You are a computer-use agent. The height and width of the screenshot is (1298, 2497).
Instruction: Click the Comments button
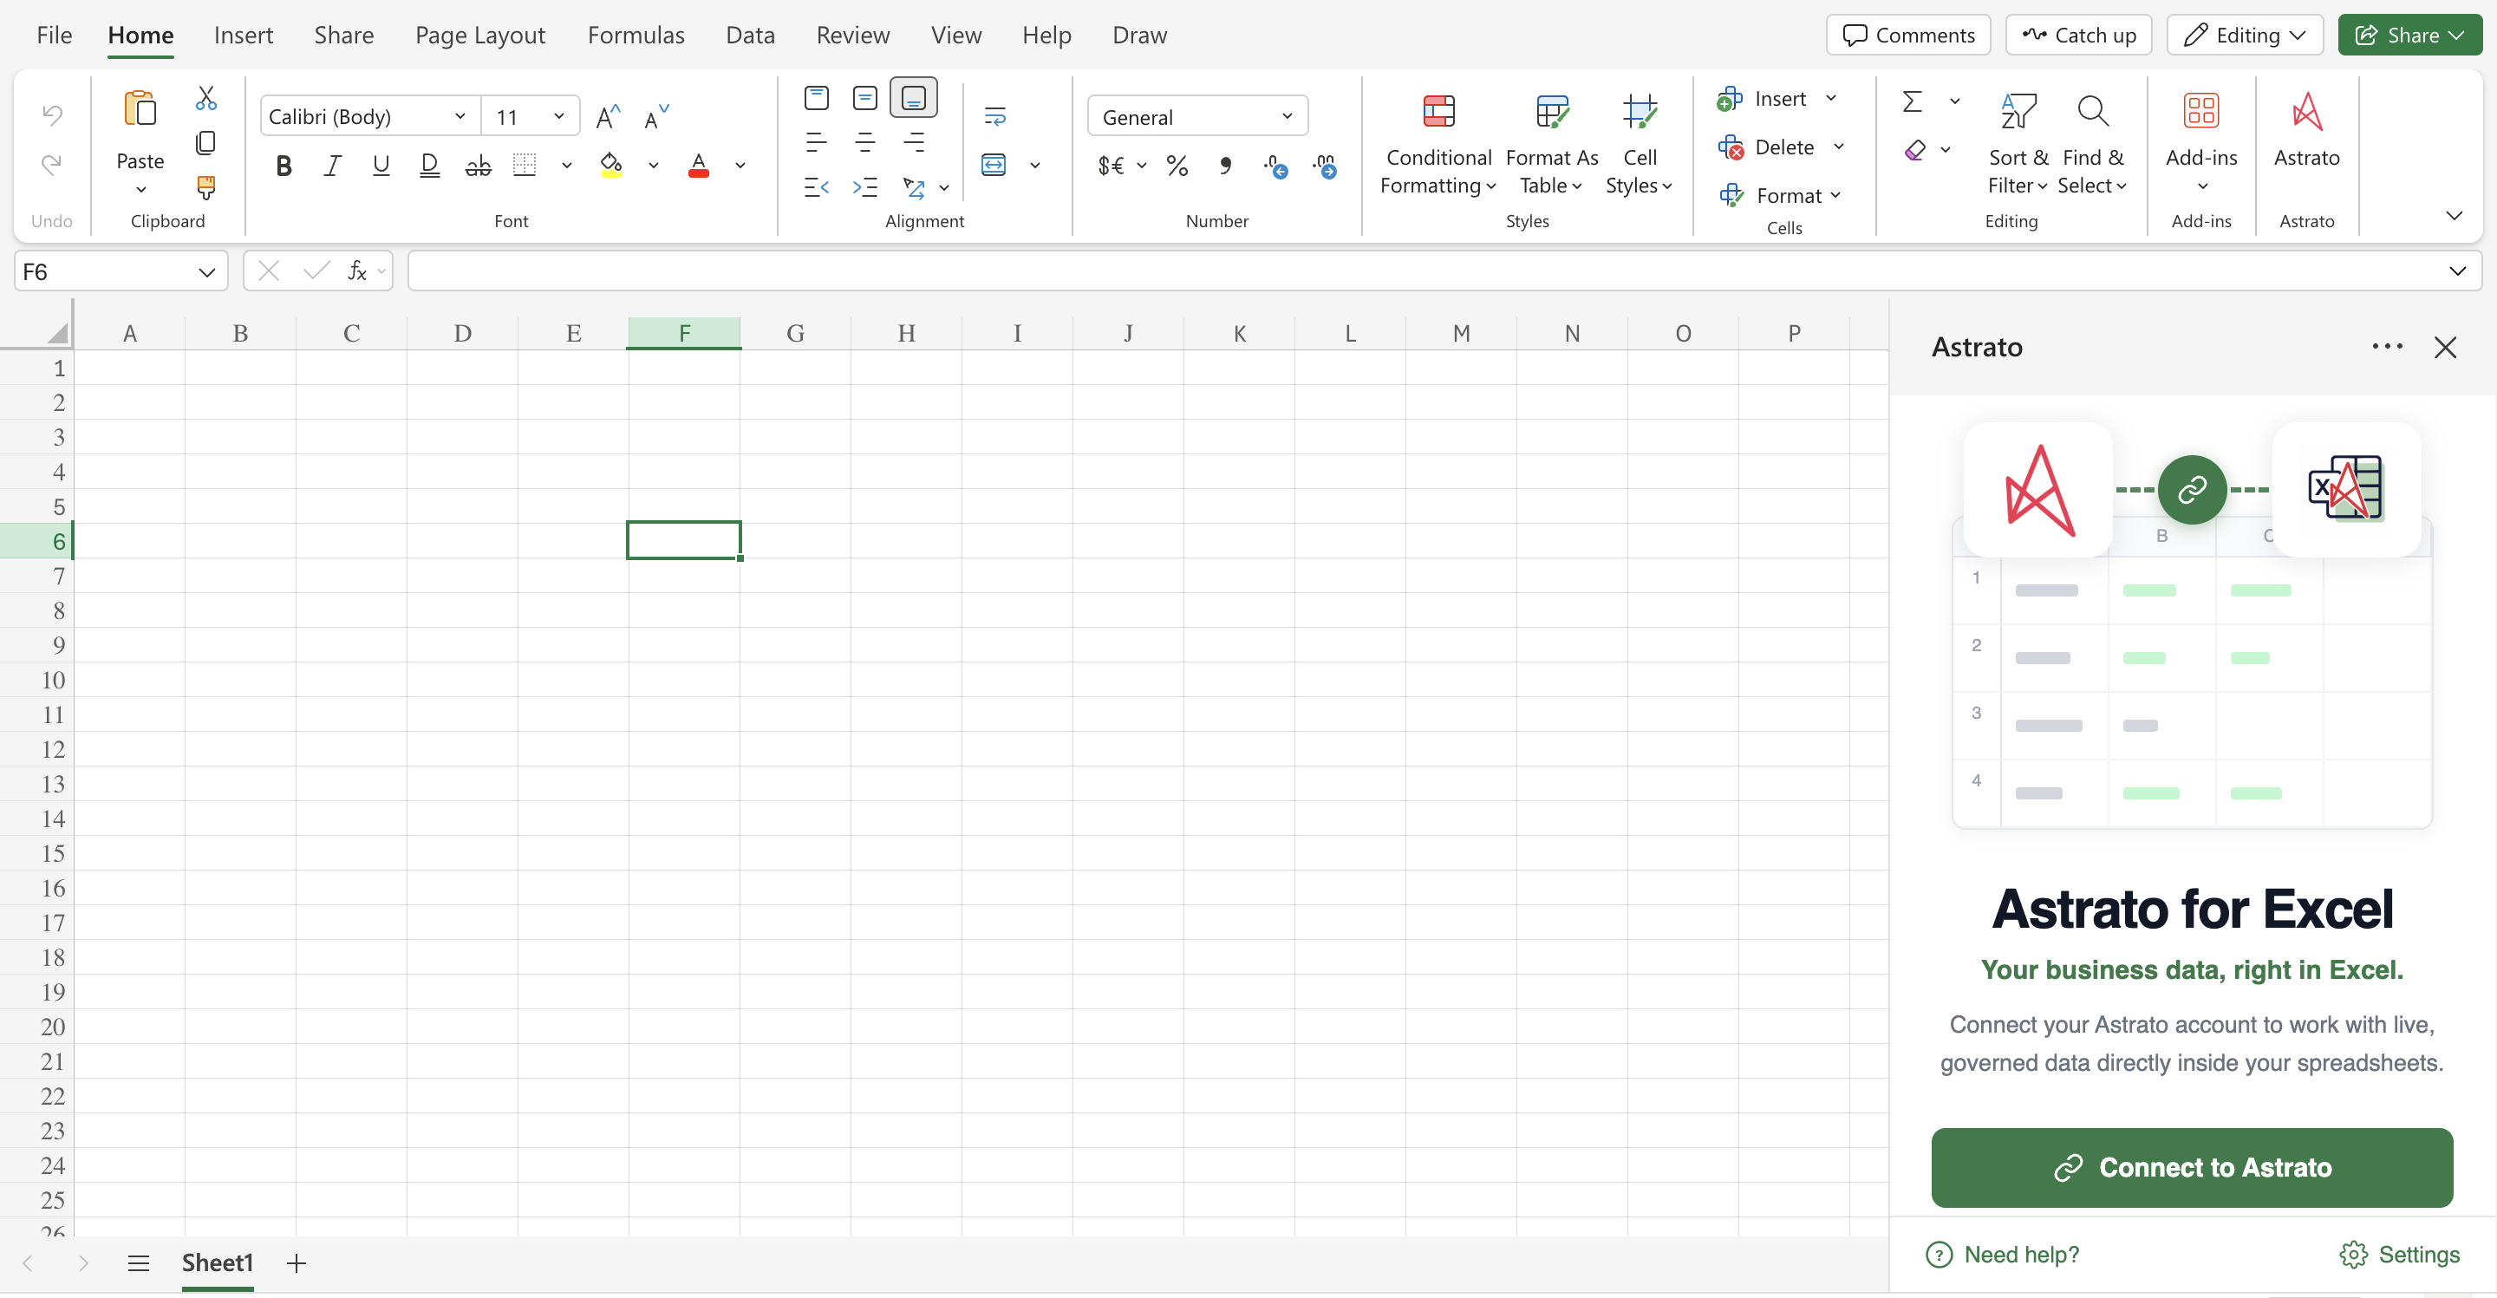coord(1907,35)
